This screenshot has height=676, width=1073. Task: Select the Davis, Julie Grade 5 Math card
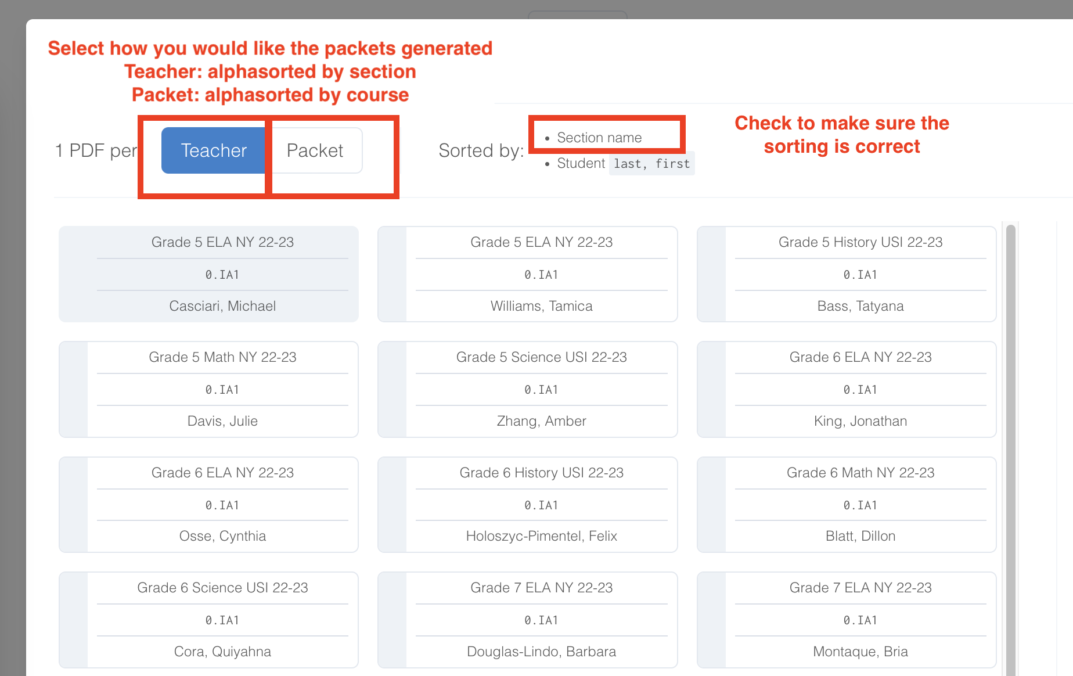(208, 389)
